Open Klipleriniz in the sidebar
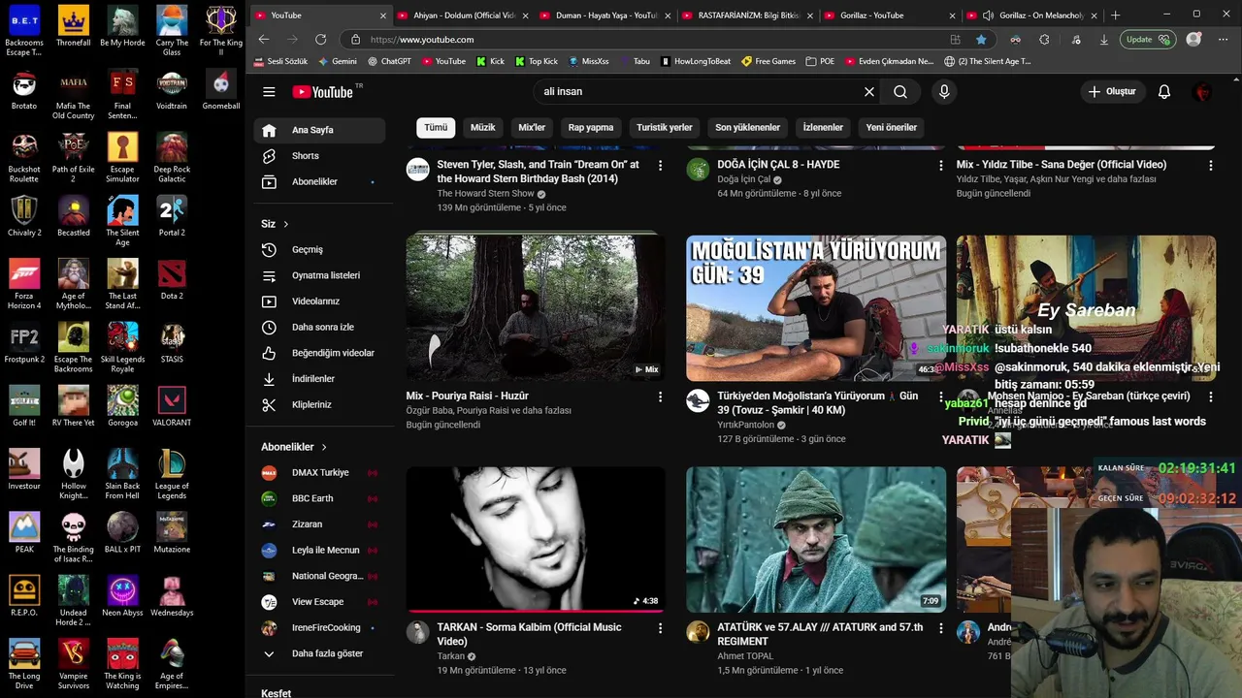Screen dimensions: 1242x698 pos(319,404)
